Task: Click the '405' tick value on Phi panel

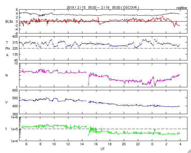Action: [15, 36]
